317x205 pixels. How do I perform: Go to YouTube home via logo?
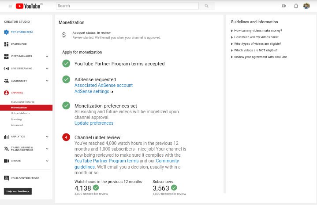tap(28, 6)
